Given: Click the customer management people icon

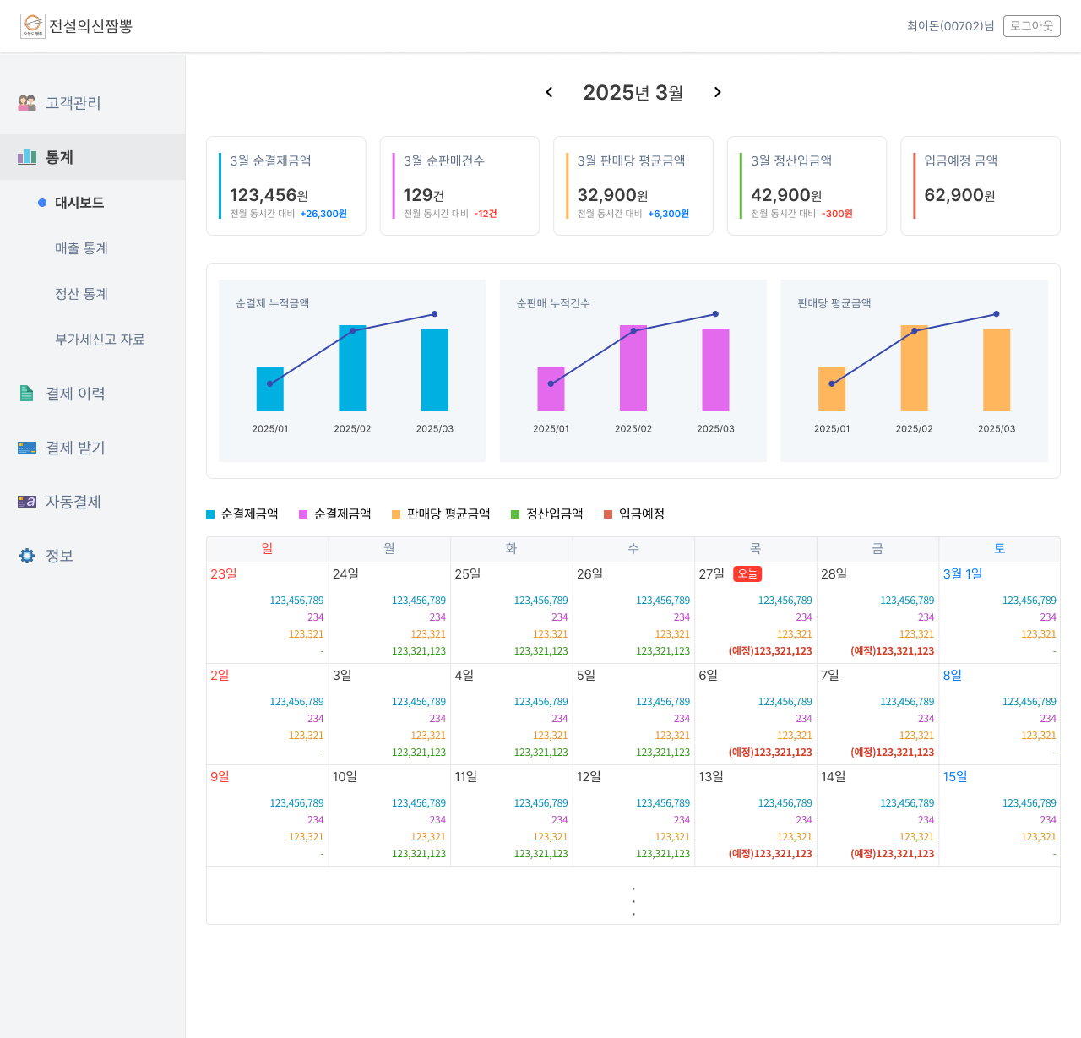Looking at the screenshot, I should [27, 103].
